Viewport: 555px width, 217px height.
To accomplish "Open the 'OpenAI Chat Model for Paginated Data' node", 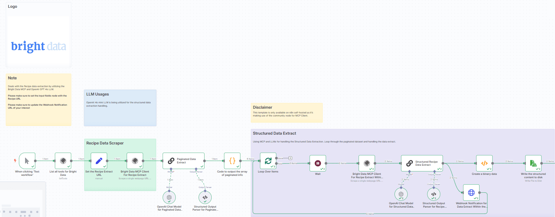I will [x=169, y=197].
